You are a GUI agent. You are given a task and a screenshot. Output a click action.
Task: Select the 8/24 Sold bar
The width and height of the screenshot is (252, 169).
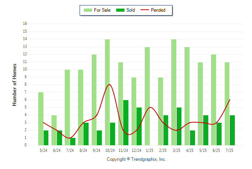86,134
